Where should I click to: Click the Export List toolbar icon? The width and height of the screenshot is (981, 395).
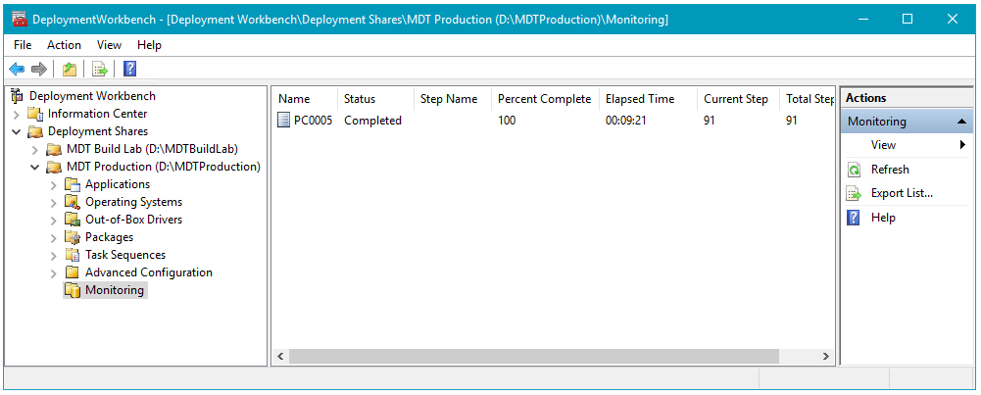click(x=99, y=69)
